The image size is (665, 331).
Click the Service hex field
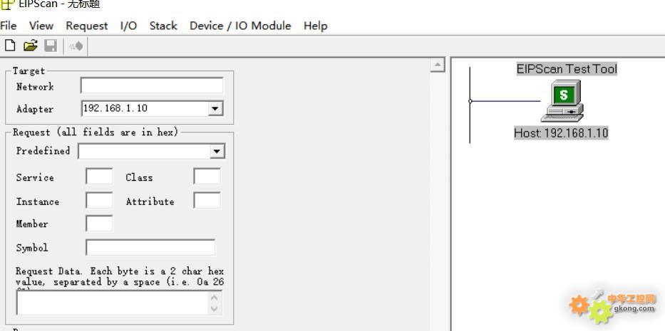pyautogui.click(x=99, y=176)
